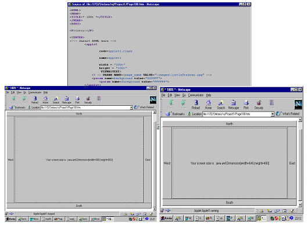This screenshot has height=226, width=308.
Task: Click scroll-down arrow in right window scrollbar
Action: point(300,205)
